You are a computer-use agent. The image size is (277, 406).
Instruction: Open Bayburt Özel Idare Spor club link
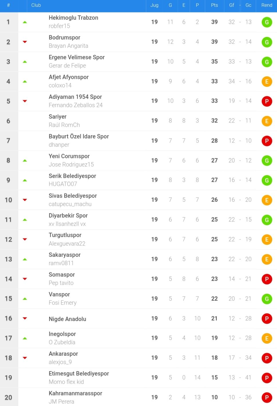[x=79, y=136]
